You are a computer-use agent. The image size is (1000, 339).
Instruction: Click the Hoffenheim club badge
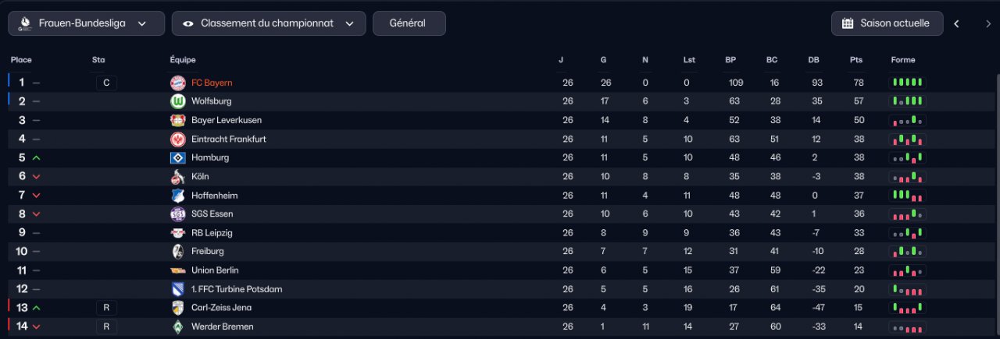tap(177, 195)
